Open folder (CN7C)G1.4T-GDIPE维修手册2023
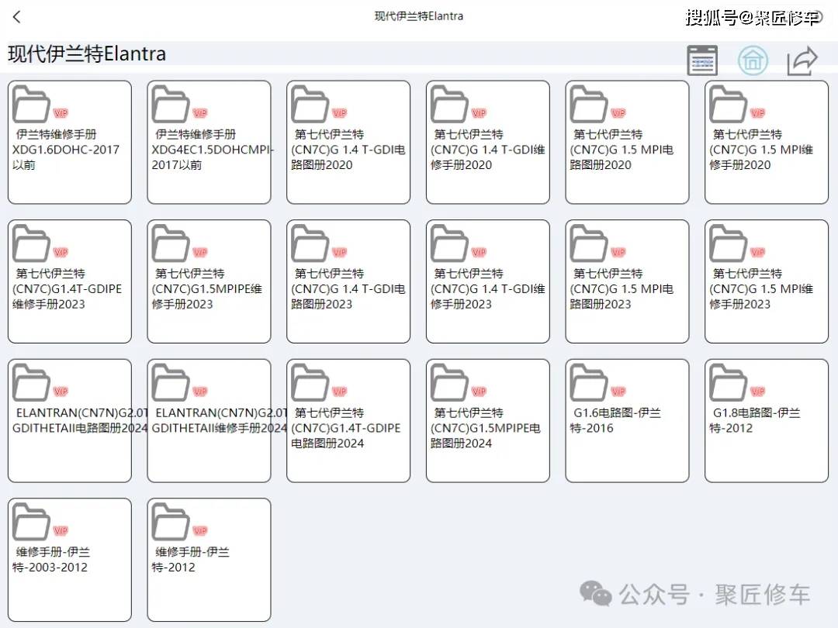 pyautogui.click(x=70, y=281)
